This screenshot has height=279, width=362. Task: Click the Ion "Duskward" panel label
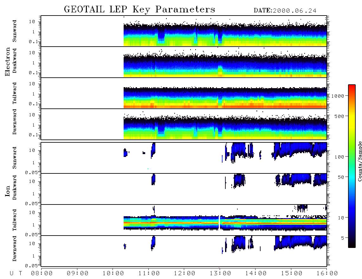pyautogui.click(x=15, y=187)
